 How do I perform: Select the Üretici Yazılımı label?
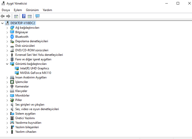click(x=25, y=118)
